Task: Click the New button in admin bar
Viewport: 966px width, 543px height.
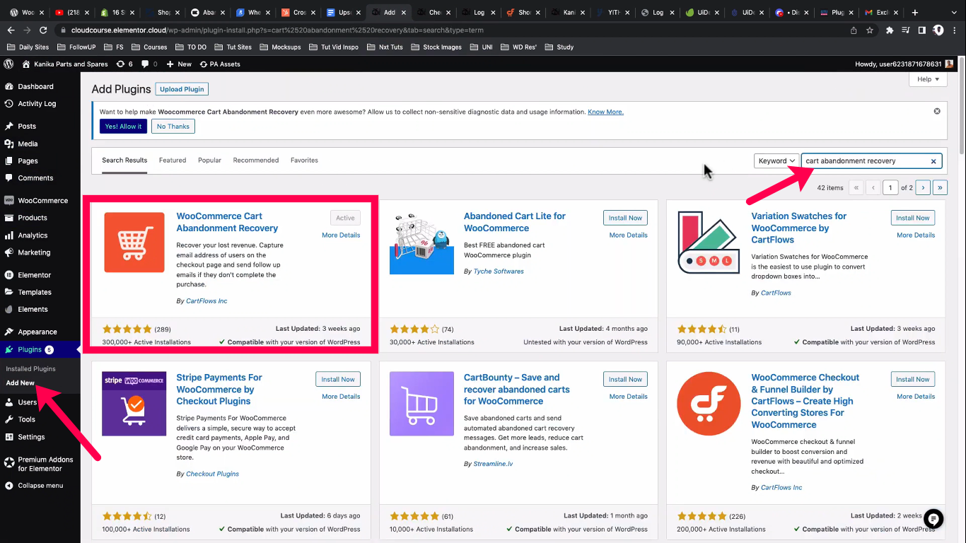Action: [x=179, y=64]
